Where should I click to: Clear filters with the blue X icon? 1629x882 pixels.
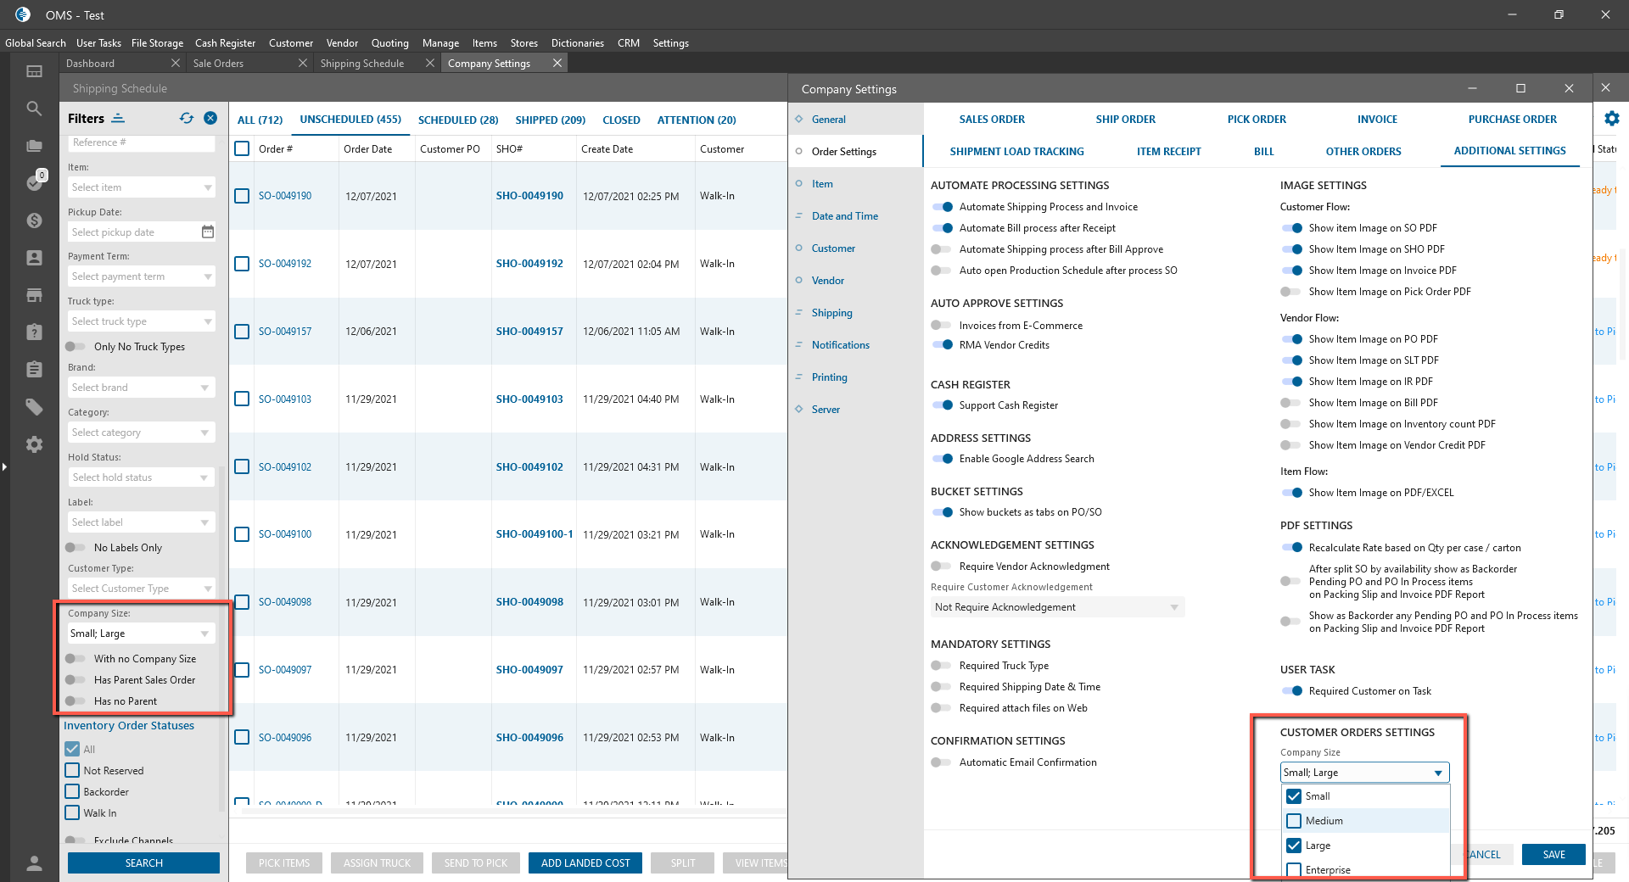click(210, 119)
